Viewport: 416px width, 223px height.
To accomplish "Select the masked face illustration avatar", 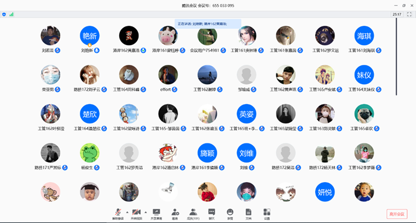I will (50, 74).
